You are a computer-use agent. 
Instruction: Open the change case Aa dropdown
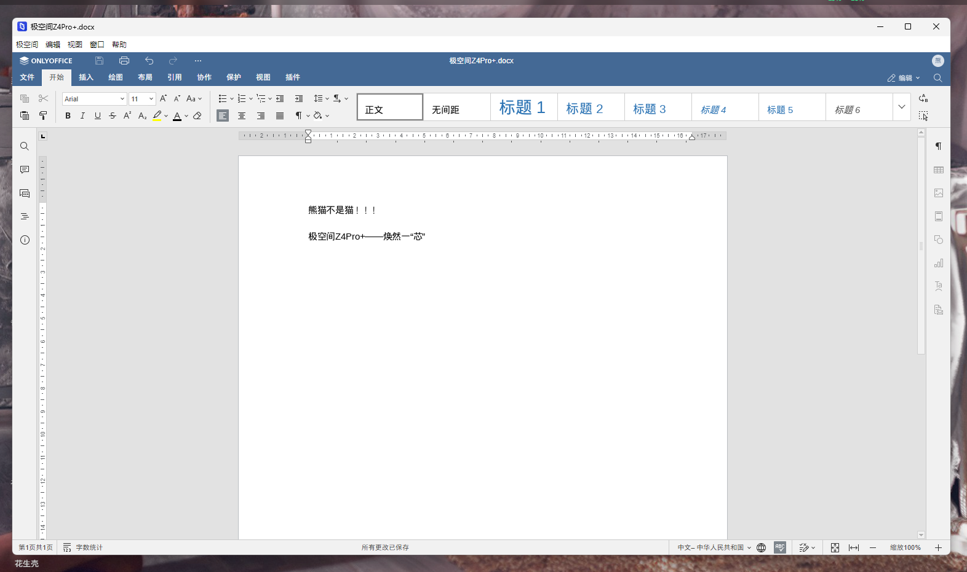pyautogui.click(x=194, y=98)
